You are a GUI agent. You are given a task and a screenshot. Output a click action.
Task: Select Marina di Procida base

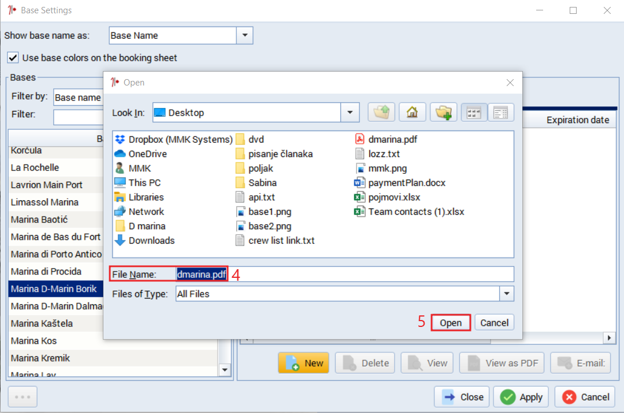pos(55,271)
